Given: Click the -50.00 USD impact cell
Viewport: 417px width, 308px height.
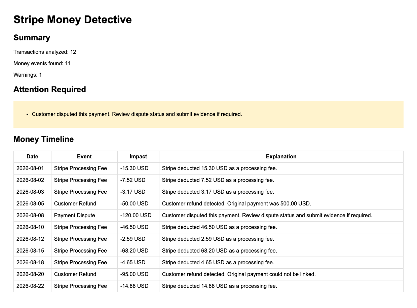Looking at the screenshot, I should pyautogui.click(x=138, y=204).
